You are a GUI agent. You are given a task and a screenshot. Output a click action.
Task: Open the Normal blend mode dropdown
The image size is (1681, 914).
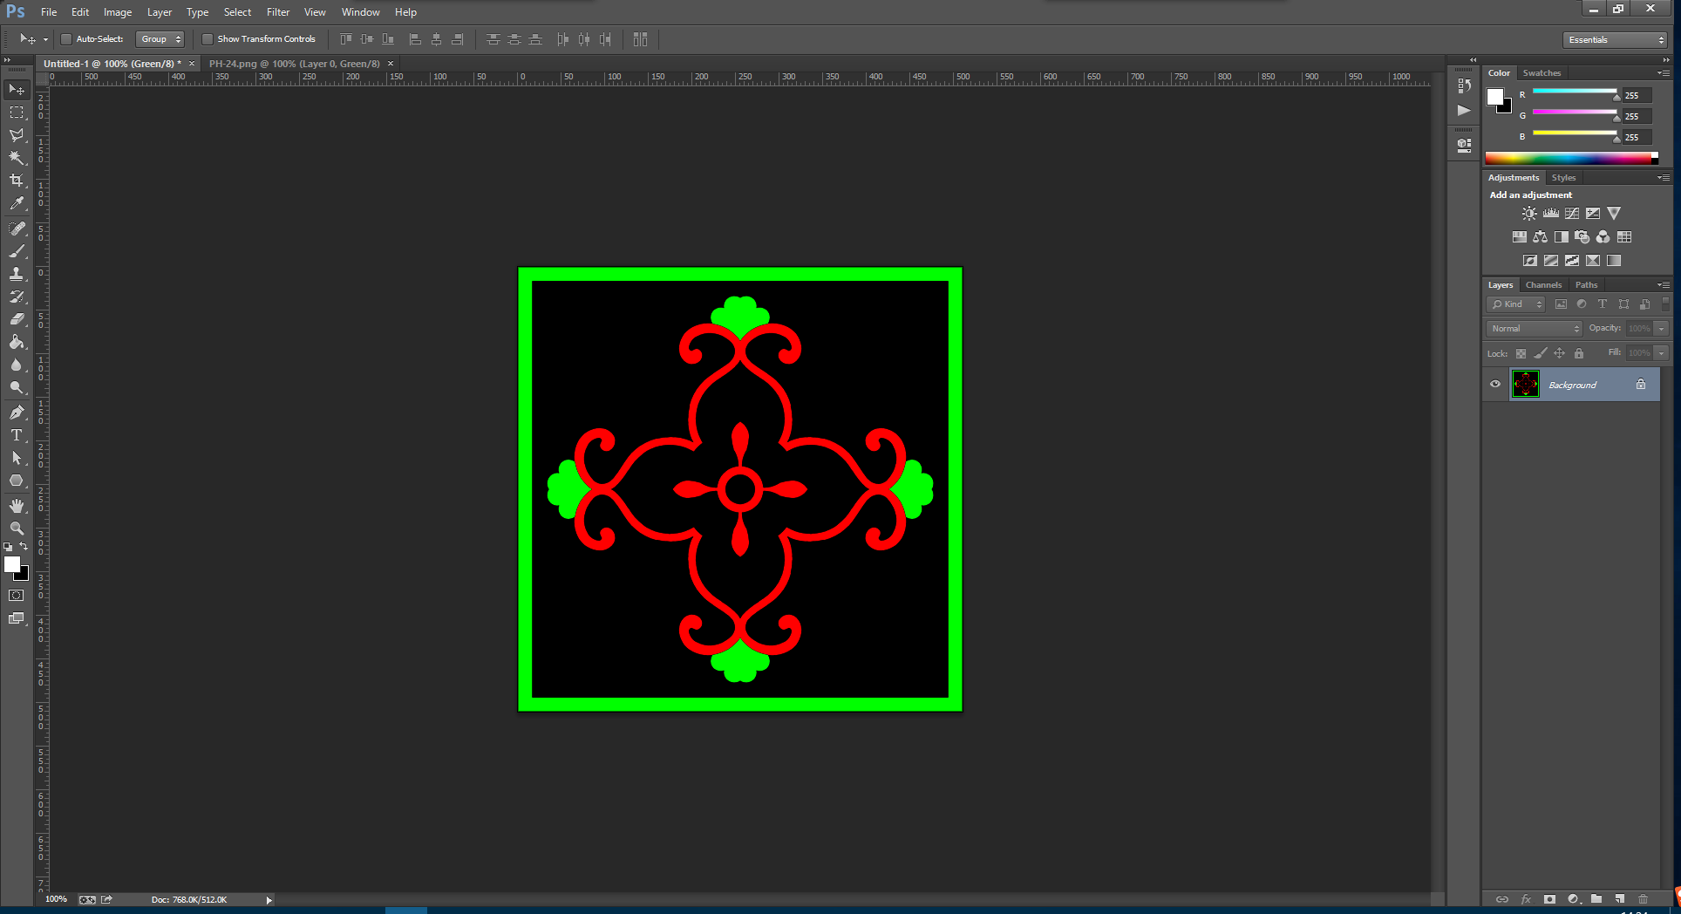point(1535,329)
